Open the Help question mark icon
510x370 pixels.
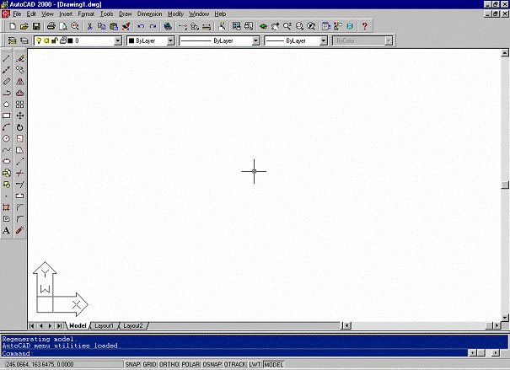[x=364, y=27]
